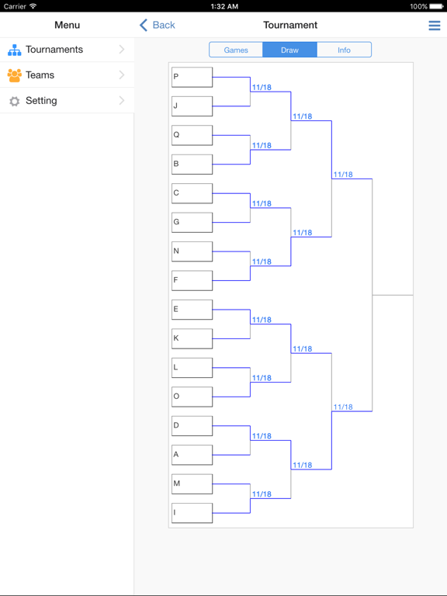Select team box P in bracket

click(x=192, y=77)
